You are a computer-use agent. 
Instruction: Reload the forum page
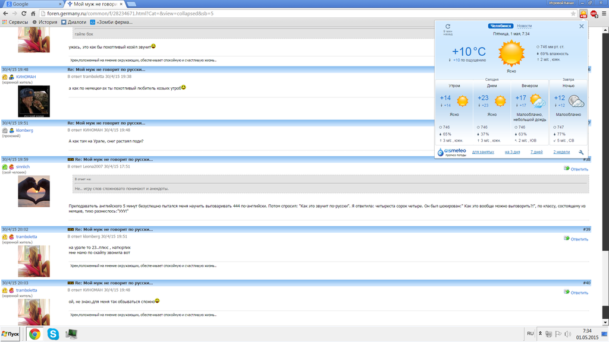pos(24,14)
